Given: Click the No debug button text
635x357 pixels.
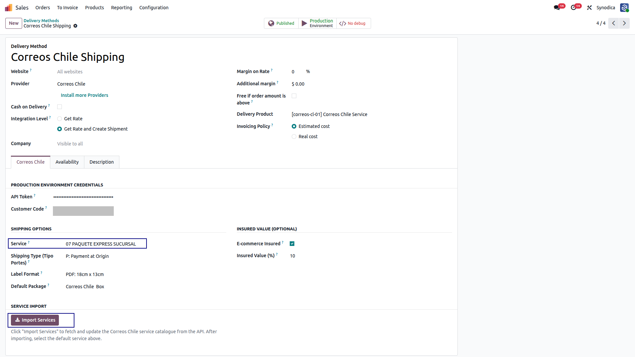Looking at the screenshot, I should tap(357, 23).
